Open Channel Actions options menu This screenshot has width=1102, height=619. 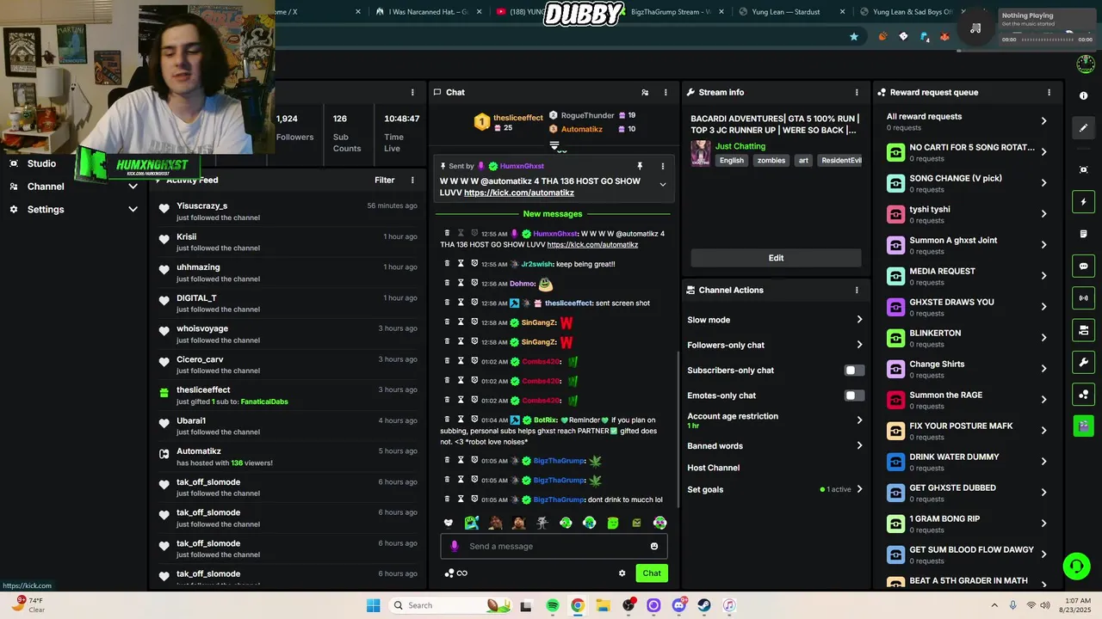pyautogui.click(x=856, y=290)
